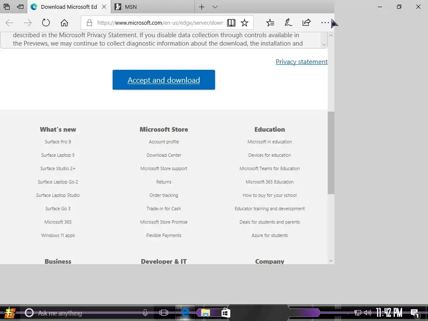This screenshot has width=428, height=321.
Task: Click the Cortana microphone icon
Action: (145, 313)
